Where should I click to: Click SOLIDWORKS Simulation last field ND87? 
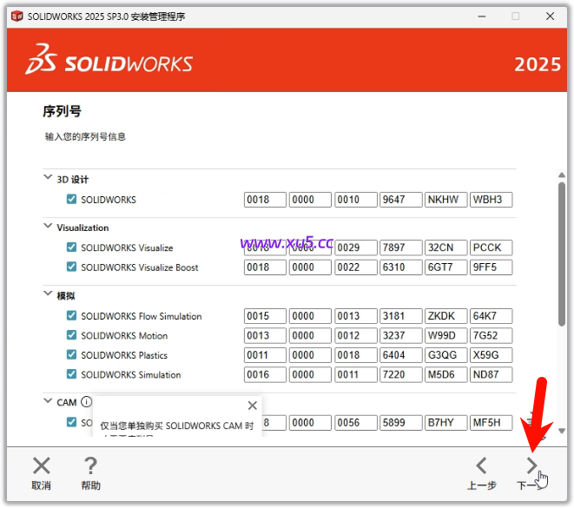[491, 375]
